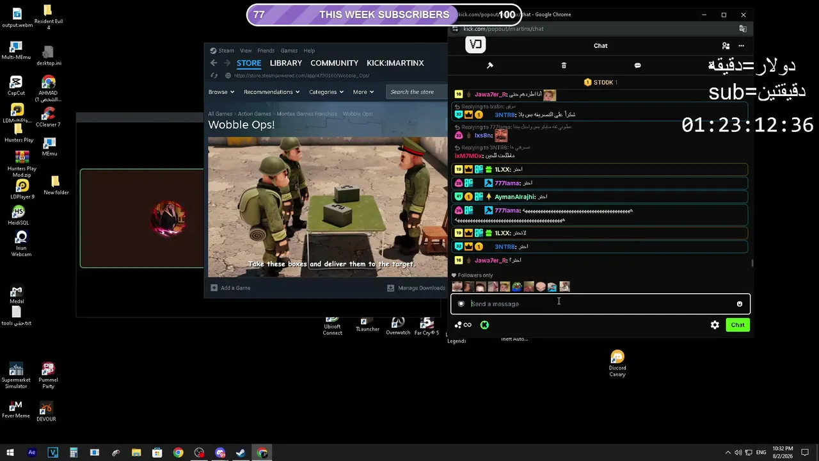Open Windows Start menu
Image resolution: width=819 pixels, height=461 pixels.
click(10, 453)
